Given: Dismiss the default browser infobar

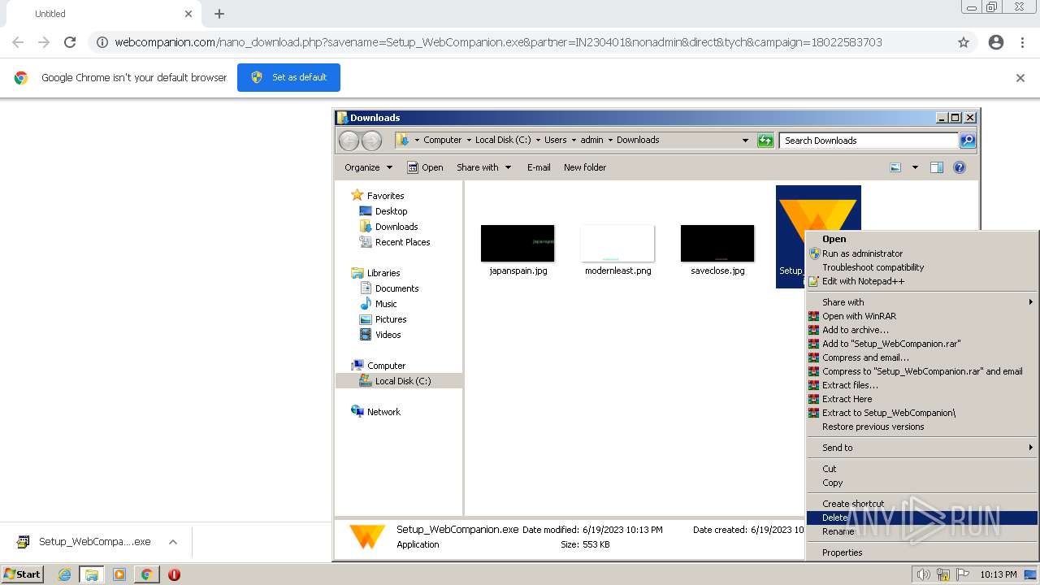Looking at the screenshot, I should 1020,78.
